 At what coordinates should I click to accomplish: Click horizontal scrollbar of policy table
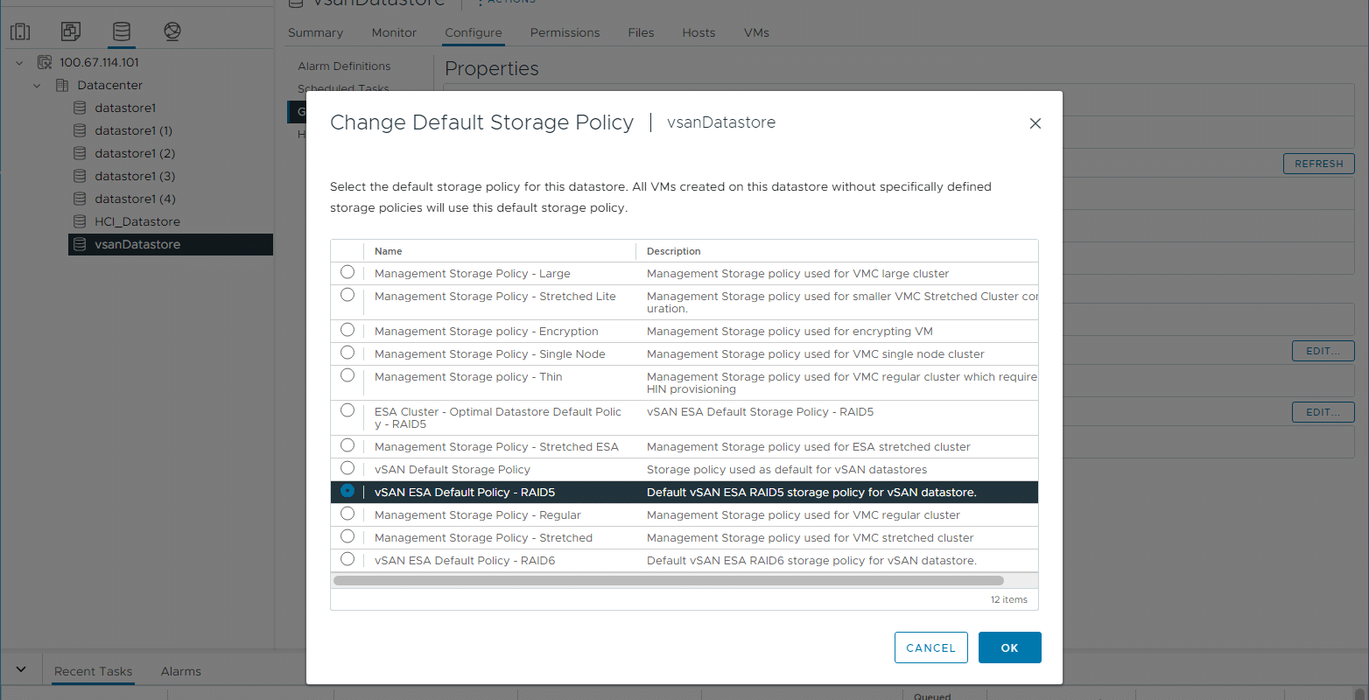[x=668, y=580]
